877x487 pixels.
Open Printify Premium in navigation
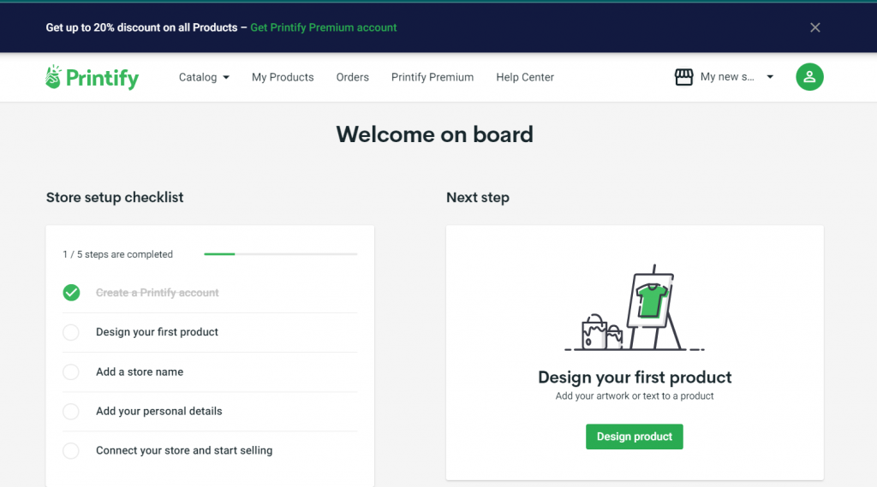click(432, 77)
